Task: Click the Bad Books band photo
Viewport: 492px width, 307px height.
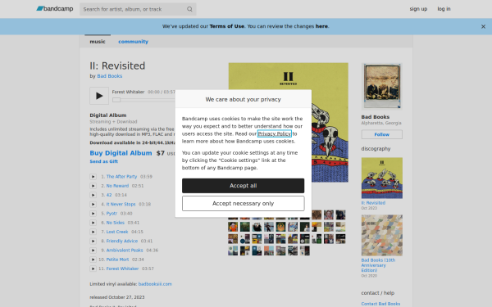Action: tap(382, 86)
